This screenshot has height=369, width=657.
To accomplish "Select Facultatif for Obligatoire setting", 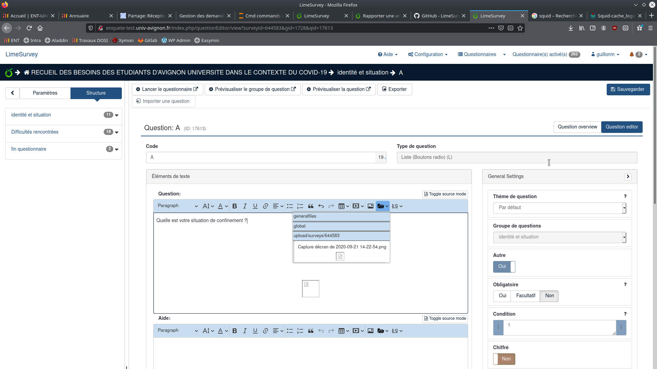I will [526, 296].
